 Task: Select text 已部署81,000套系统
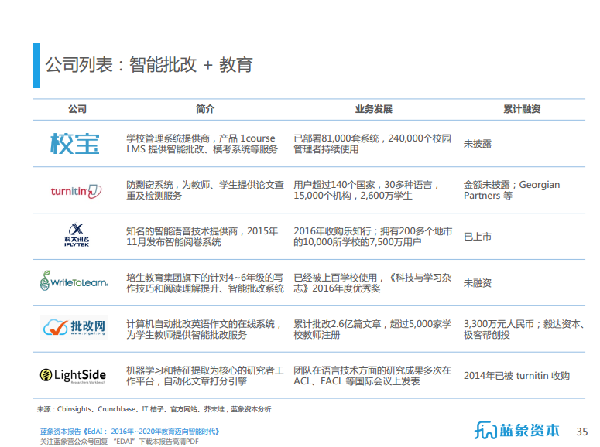coord(336,138)
